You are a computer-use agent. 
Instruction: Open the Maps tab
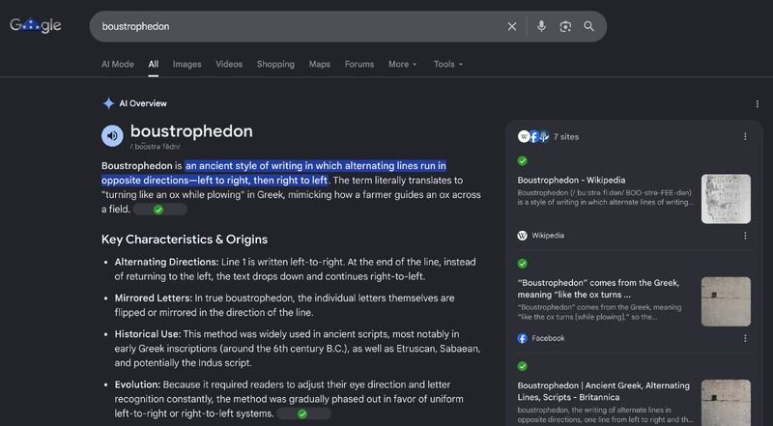coord(320,64)
